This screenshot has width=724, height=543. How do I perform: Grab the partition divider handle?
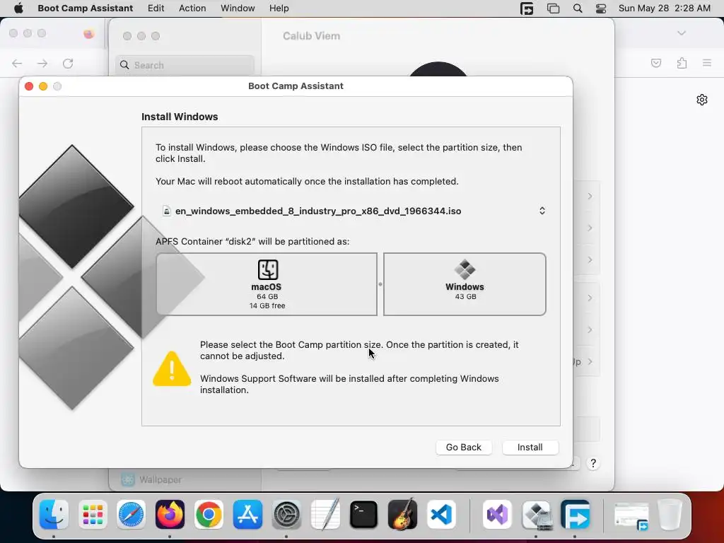[x=380, y=284]
